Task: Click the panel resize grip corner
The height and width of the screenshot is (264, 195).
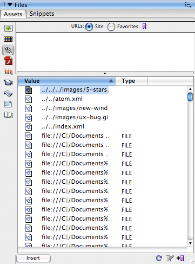Action: point(192,261)
